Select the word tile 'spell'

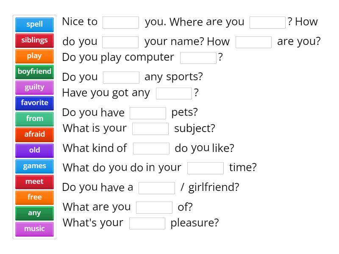tap(34, 24)
